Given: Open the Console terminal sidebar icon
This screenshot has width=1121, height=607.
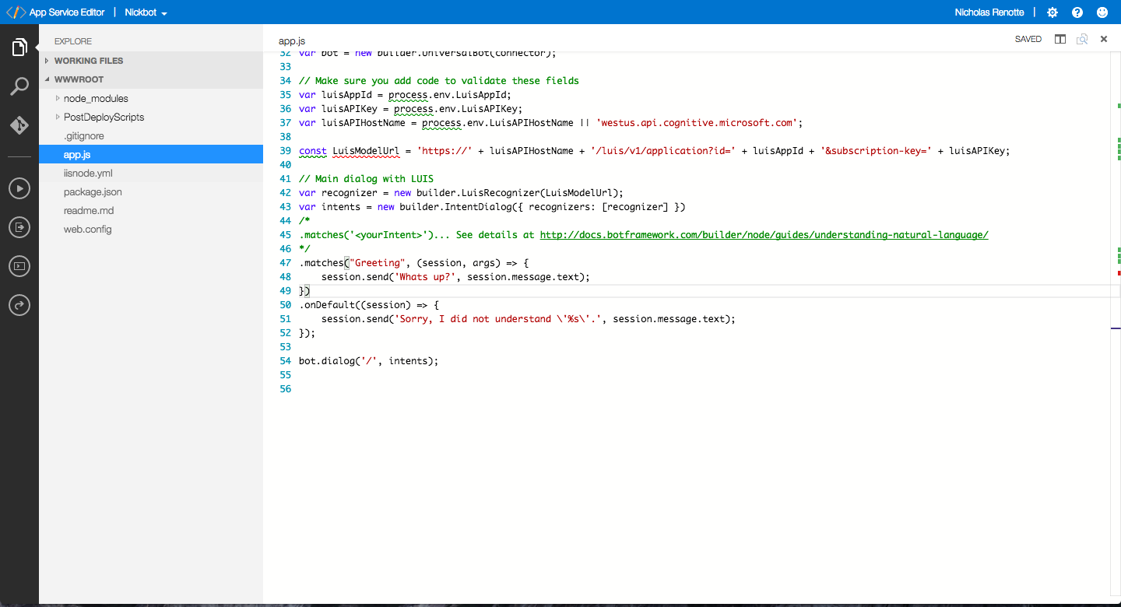Looking at the screenshot, I should click(19, 266).
